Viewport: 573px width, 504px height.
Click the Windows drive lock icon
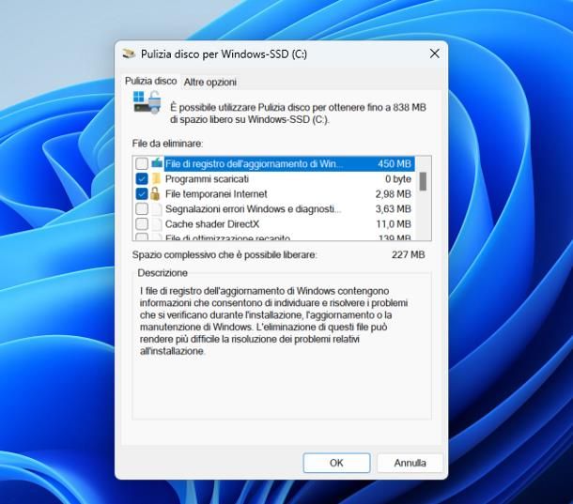pyautogui.click(x=147, y=102)
